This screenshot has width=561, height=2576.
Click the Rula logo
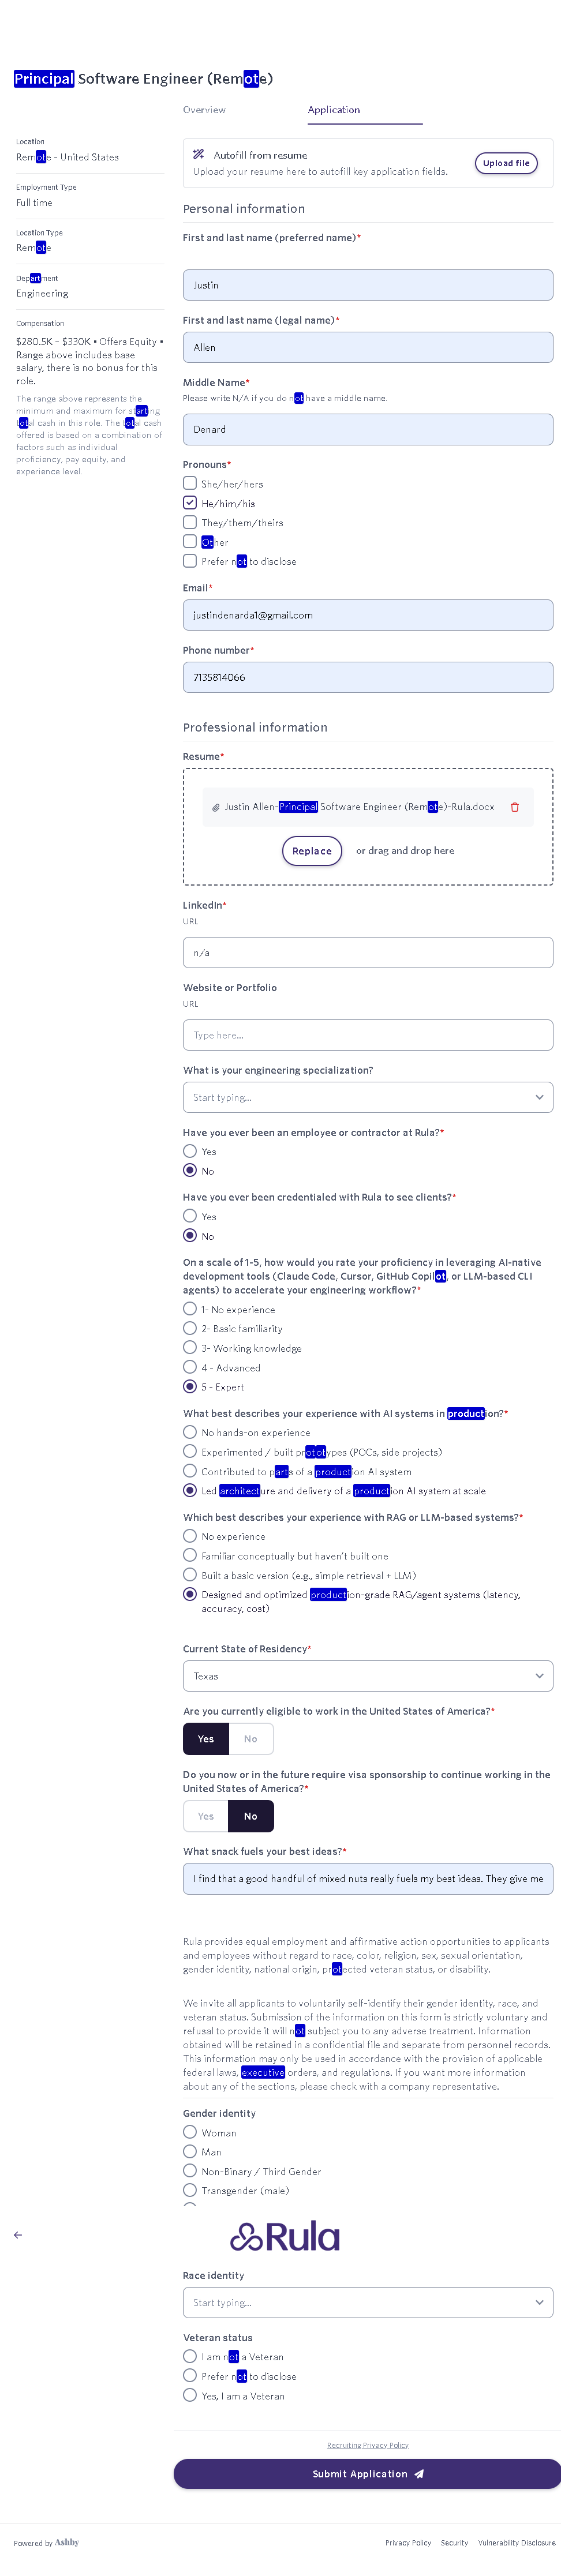285,2236
